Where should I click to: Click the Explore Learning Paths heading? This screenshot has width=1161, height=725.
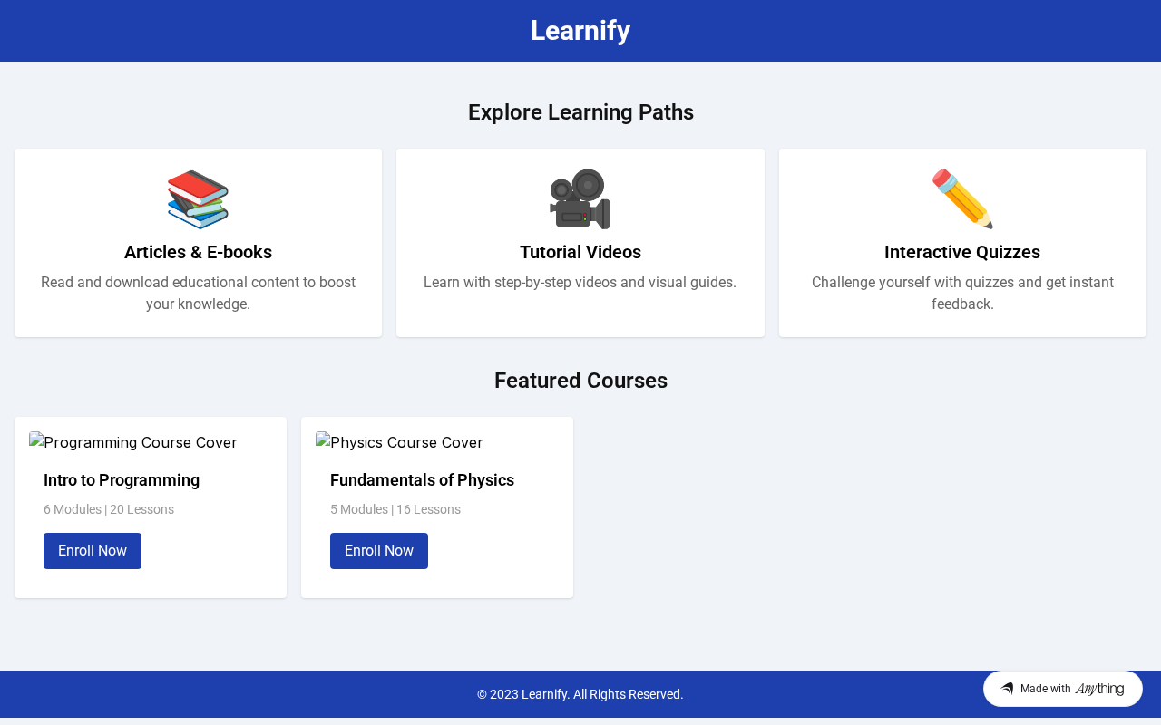coord(580,112)
